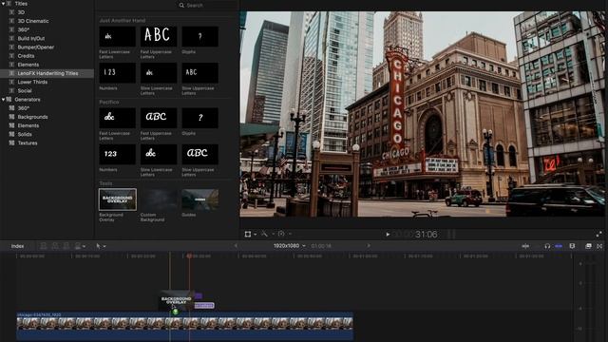Open the Lower Thirds category

click(x=32, y=83)
